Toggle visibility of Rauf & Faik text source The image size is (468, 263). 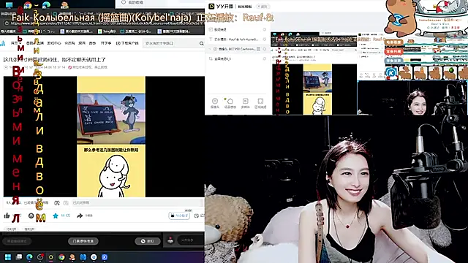tap(265, 39)
